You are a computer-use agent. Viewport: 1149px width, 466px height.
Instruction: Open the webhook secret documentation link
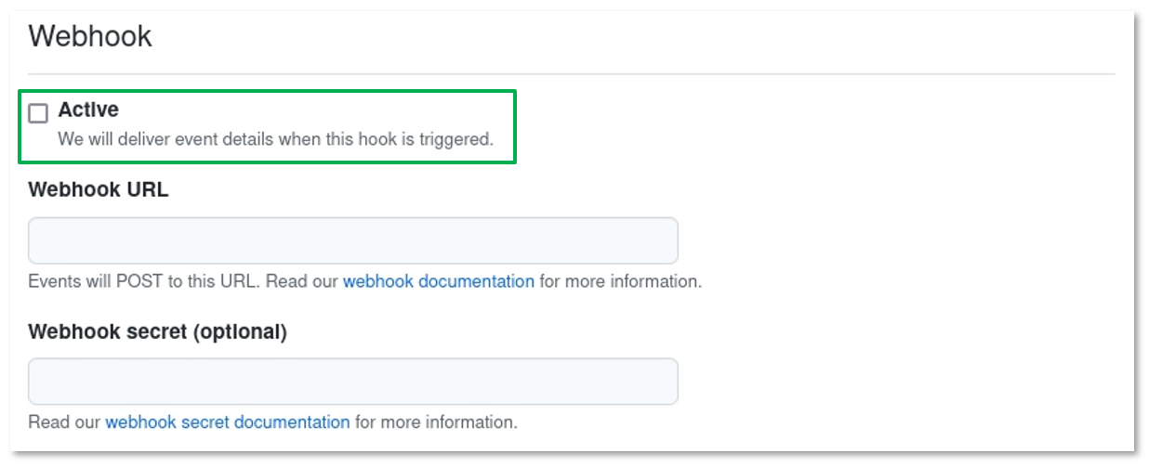coord(228,422)
